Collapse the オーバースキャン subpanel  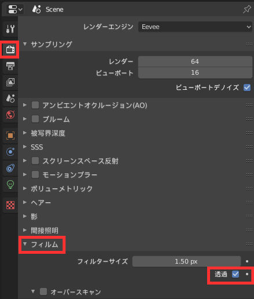33,291
